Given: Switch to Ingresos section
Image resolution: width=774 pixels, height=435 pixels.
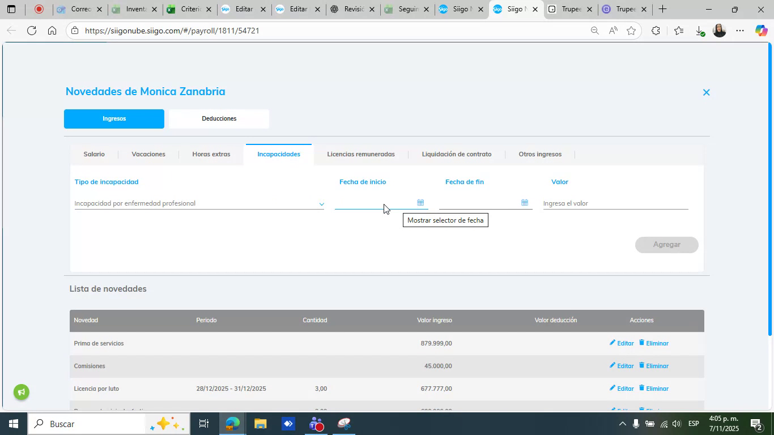Looking at the screenshot, I should click(x=114, y=119).
